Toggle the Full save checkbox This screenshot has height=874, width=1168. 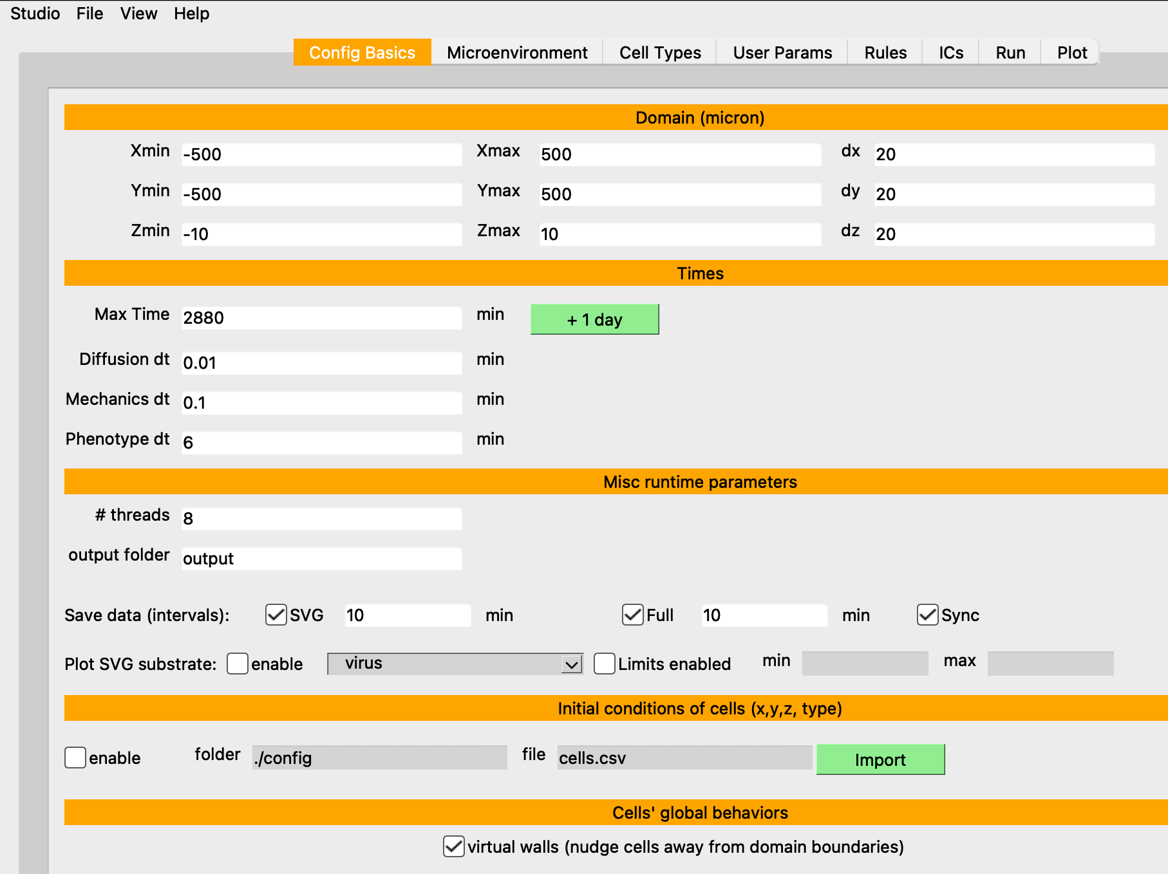click(x=633, y=615)
